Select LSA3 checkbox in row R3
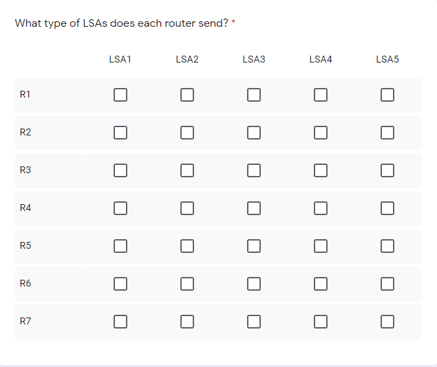This screenshot has height=367, width=437. coord(254,170)
